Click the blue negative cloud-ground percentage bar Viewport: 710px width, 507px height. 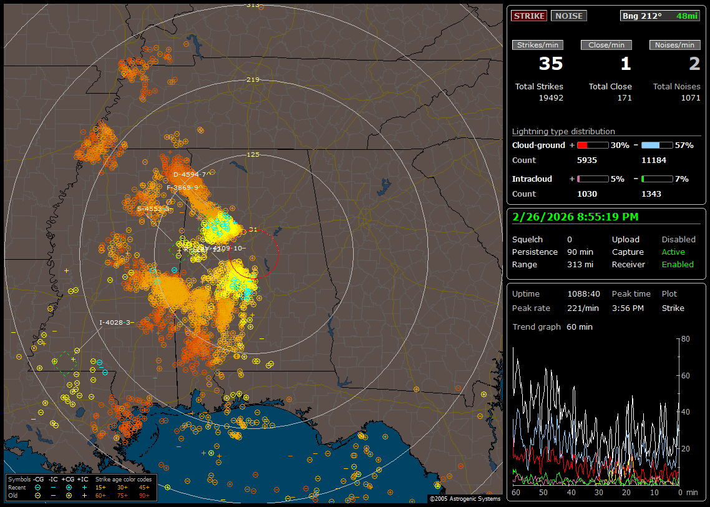[657, 145]
